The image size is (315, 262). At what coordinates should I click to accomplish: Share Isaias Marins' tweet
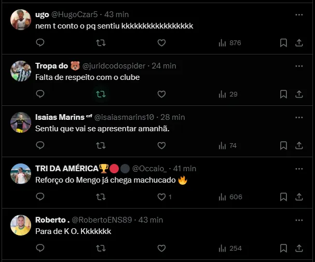click(x=299, y=145)
